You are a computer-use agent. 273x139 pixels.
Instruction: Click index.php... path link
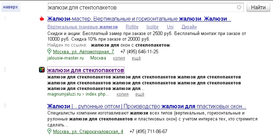point(98,94)
